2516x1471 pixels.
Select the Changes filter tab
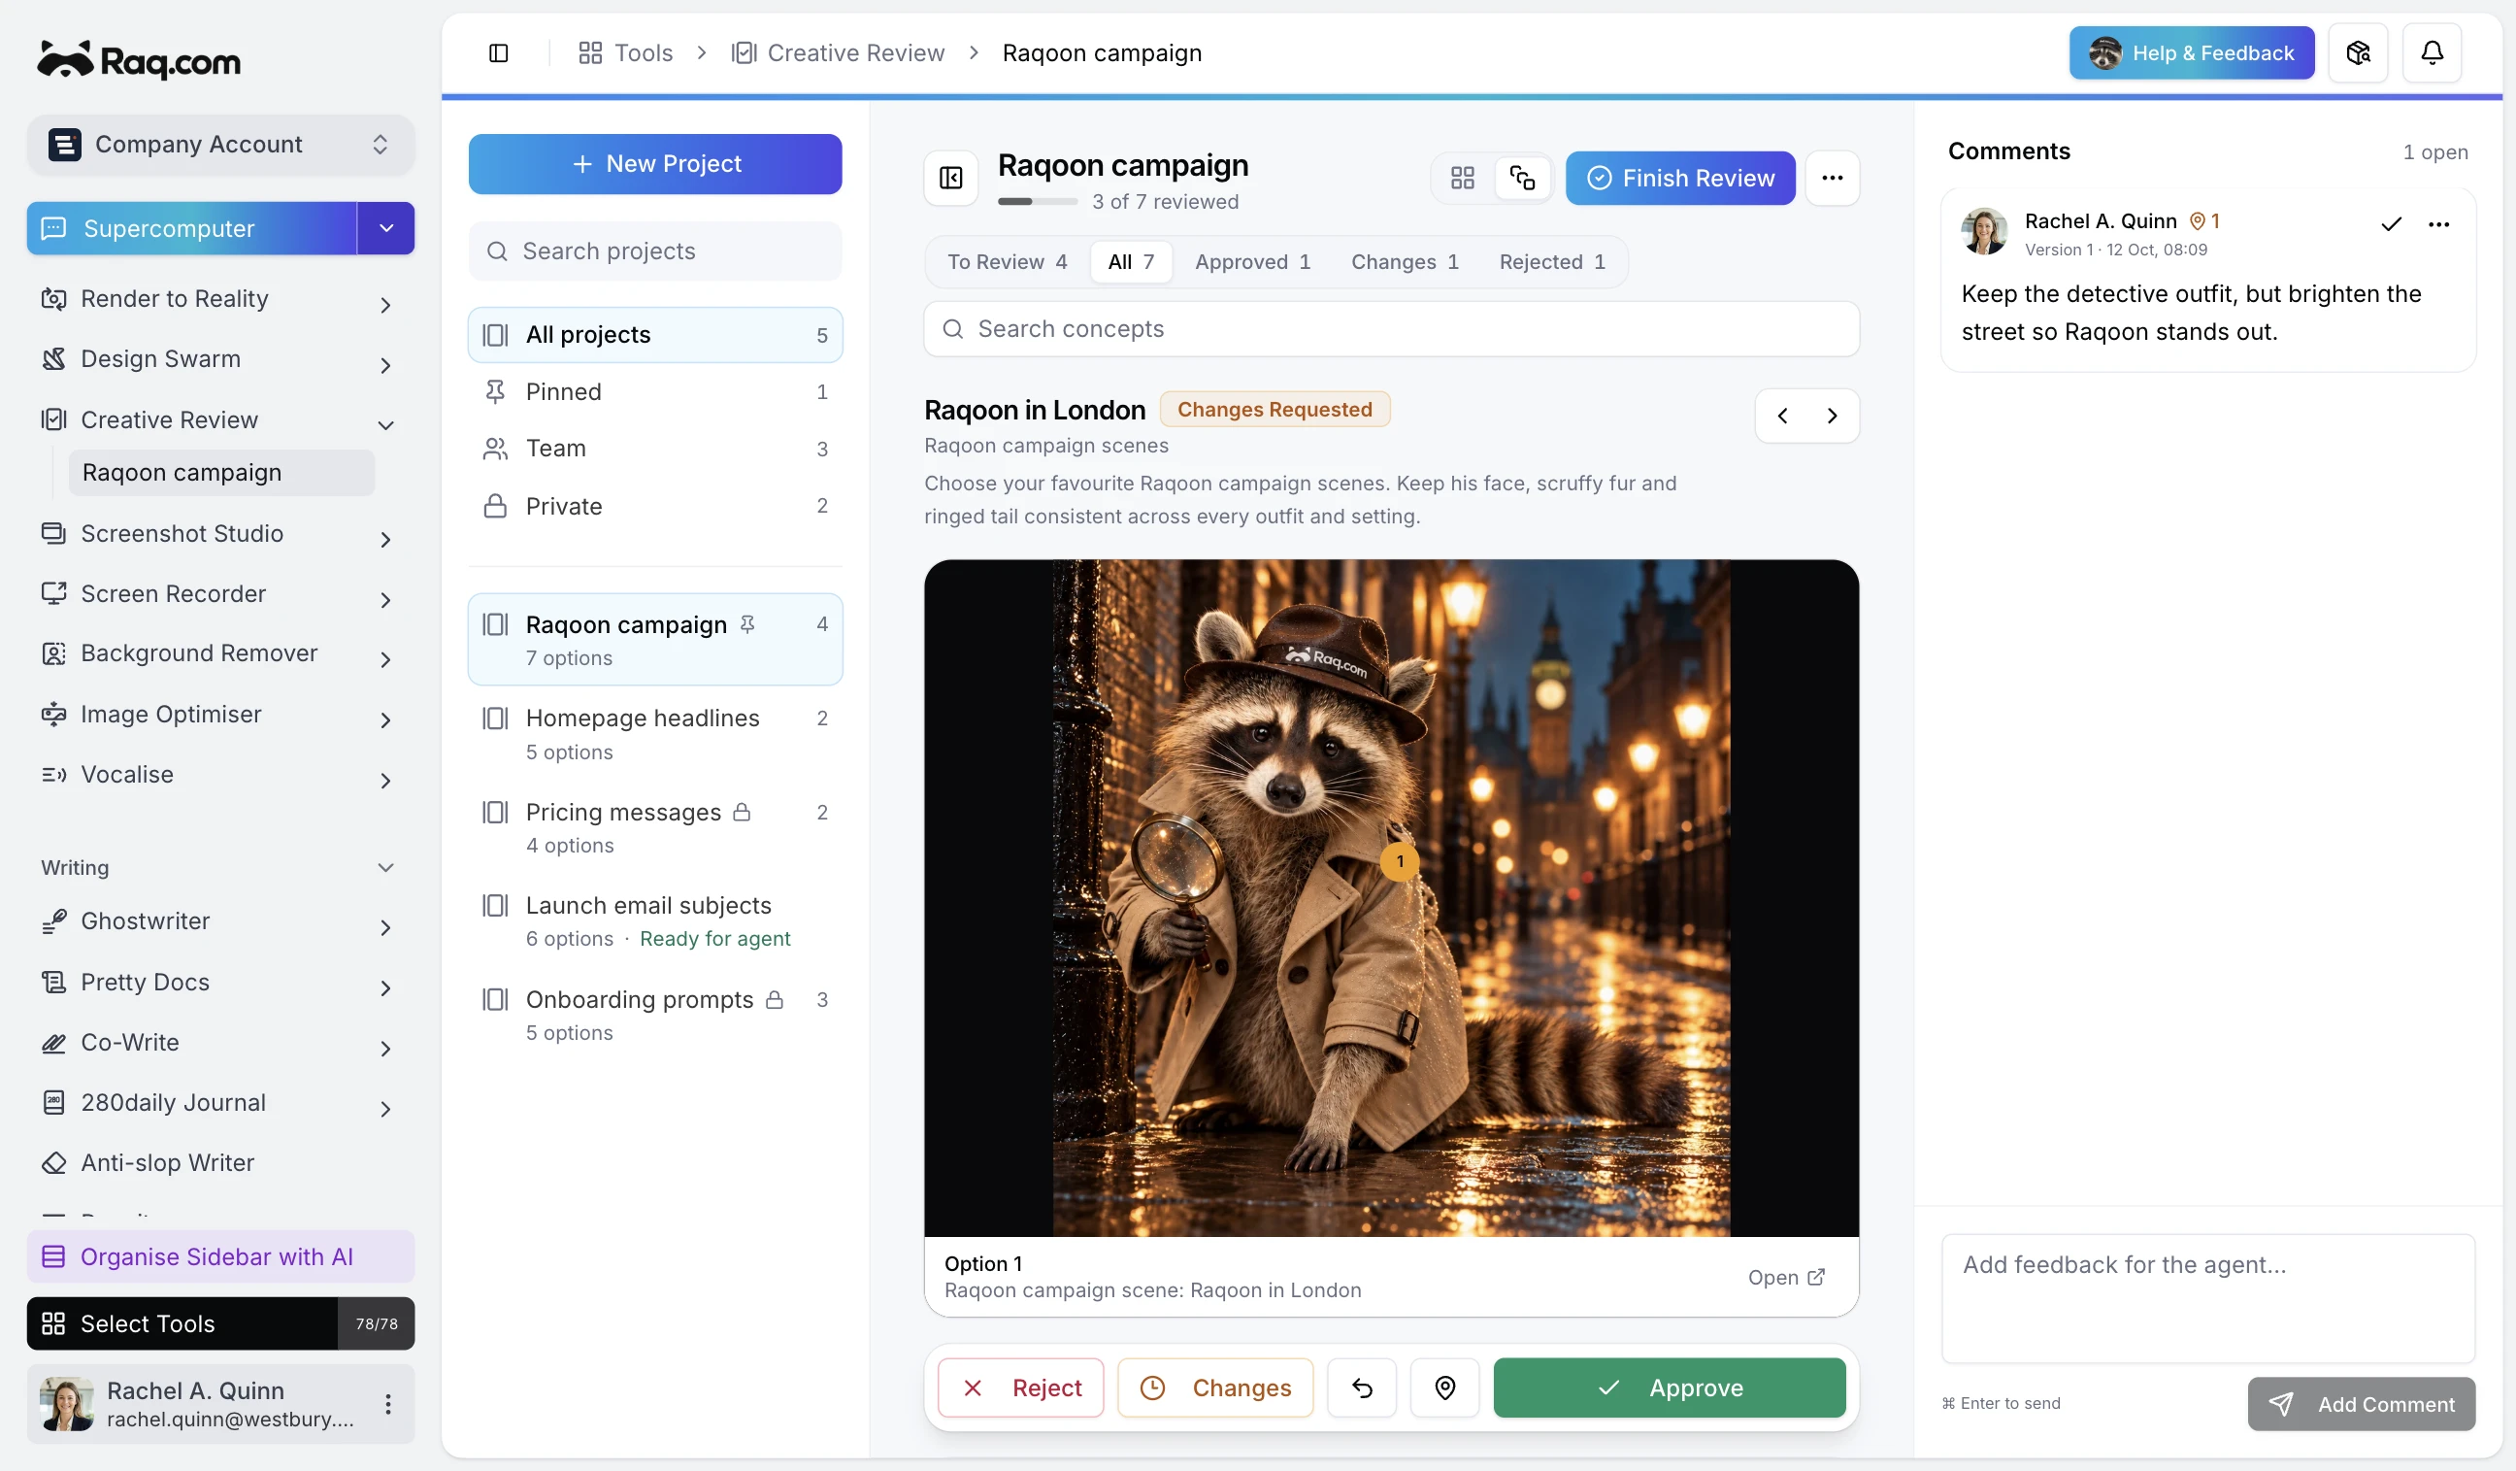point(1404,261)
